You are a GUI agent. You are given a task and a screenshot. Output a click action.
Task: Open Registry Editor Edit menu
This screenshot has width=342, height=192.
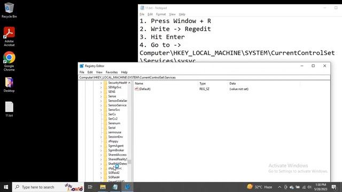[90, 73]
